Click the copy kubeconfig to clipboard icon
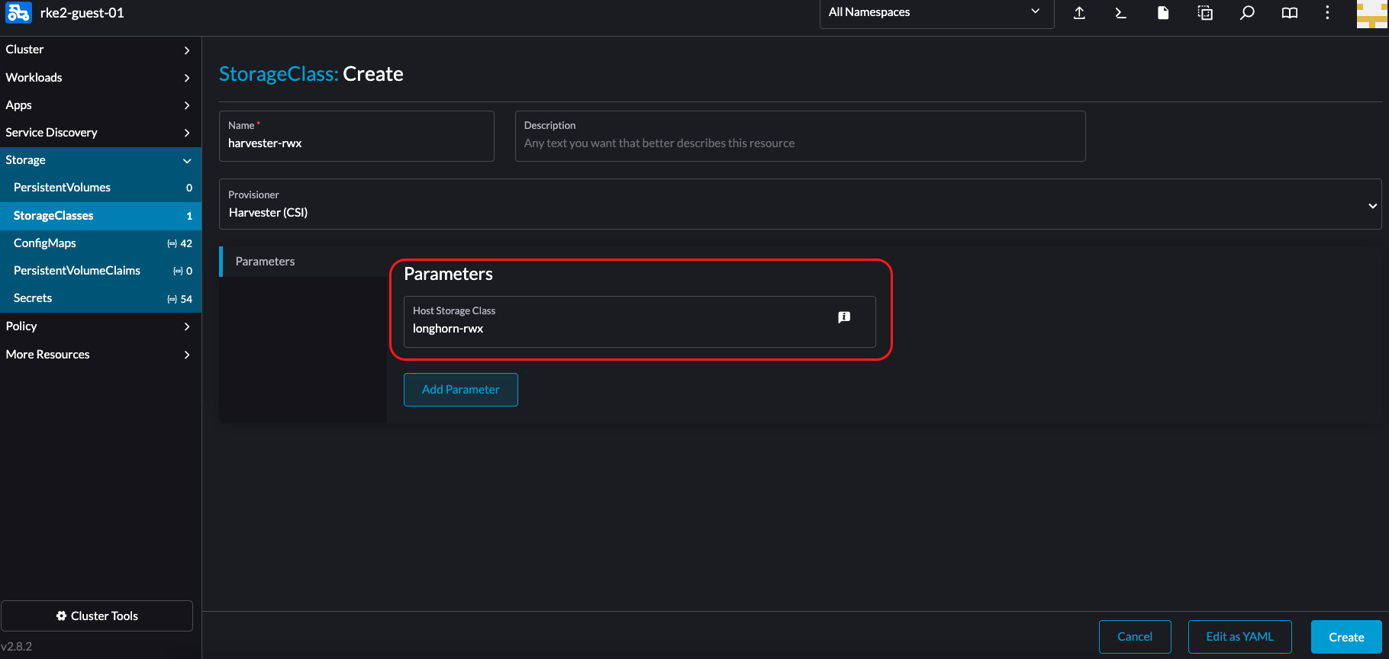This screenshot has width=1389, height=659. click(1205, 13)
